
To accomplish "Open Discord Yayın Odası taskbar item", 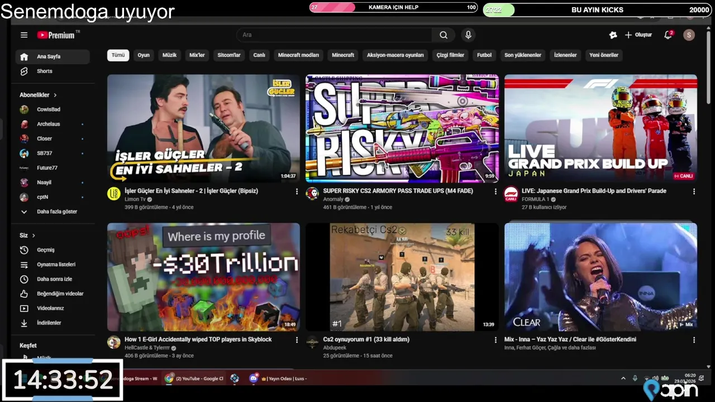I will click(279, 379).
